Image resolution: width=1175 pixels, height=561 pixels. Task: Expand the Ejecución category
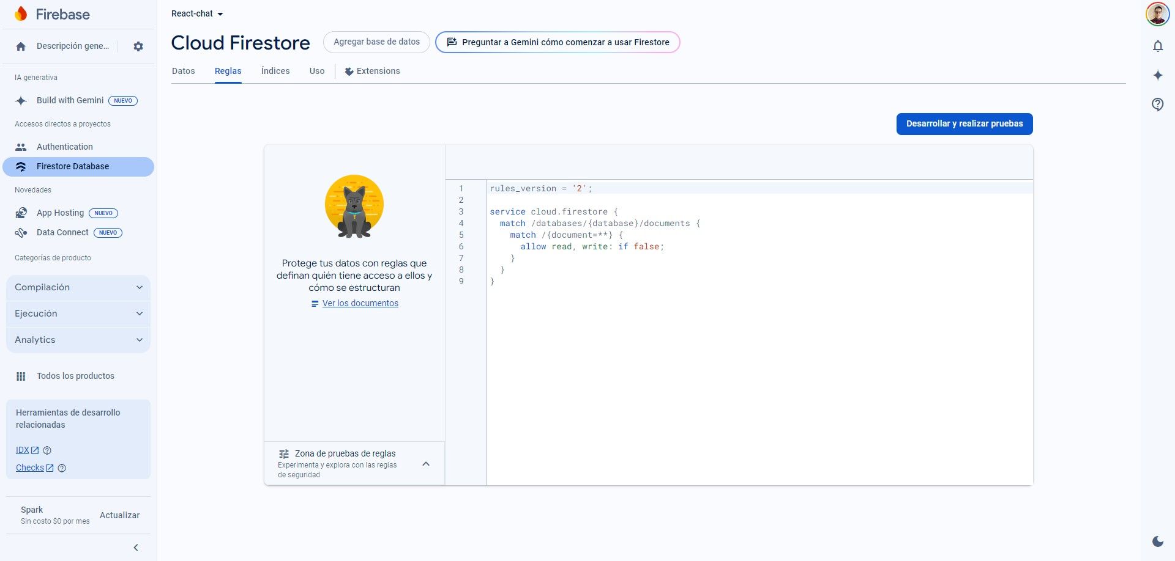click(x=78, y=313)
